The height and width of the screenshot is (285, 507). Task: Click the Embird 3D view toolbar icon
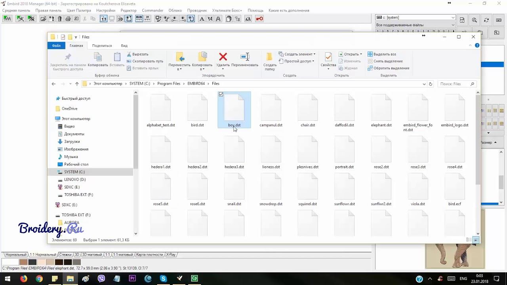point(120,19)
